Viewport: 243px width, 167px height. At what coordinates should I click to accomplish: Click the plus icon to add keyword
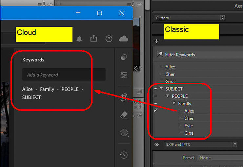pyautogui.click(x=157, y=42)
